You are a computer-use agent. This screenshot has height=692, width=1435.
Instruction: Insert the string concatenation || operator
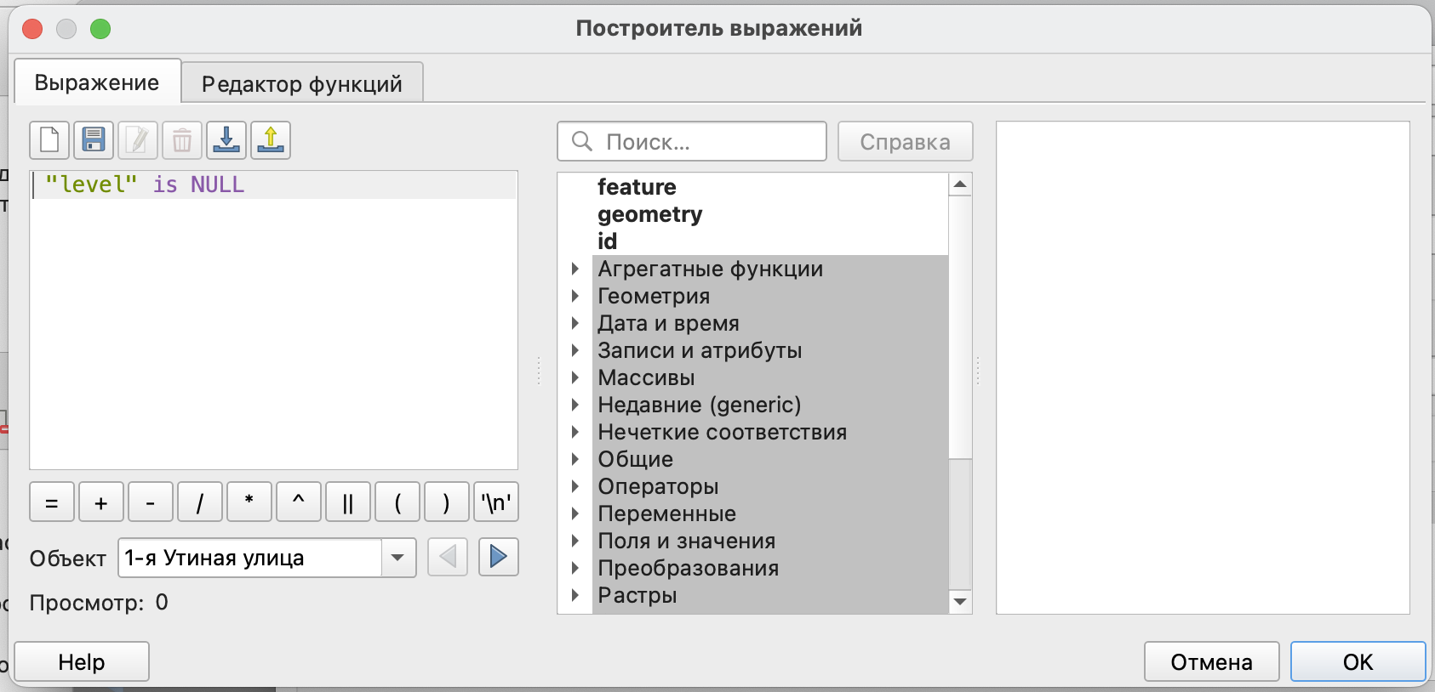point(347,502)
